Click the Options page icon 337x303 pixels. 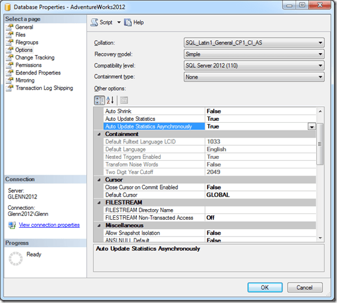(x=9, y=50)
